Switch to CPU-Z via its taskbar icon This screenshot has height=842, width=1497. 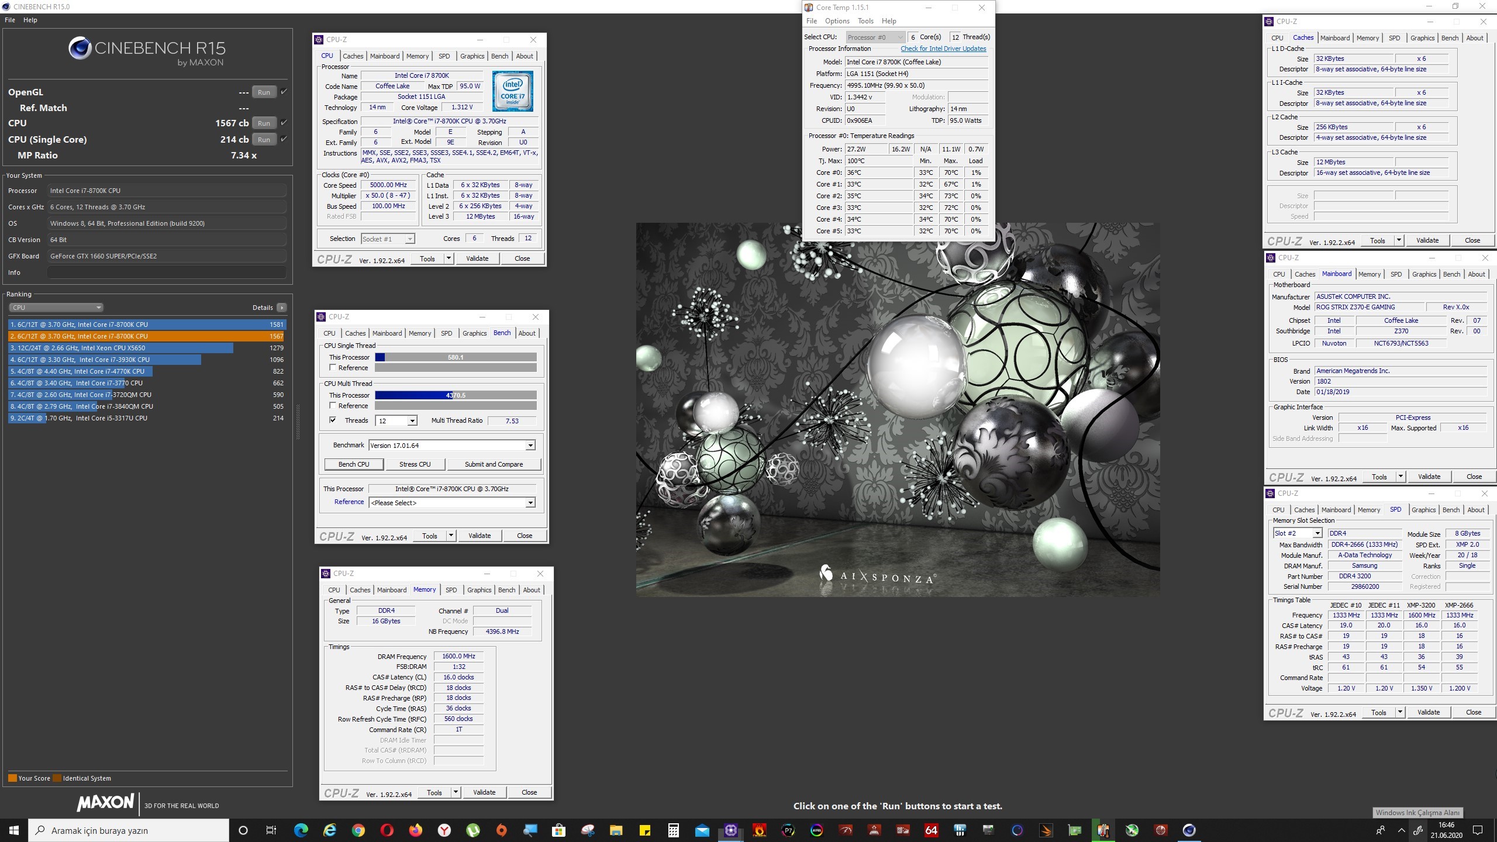731,830
